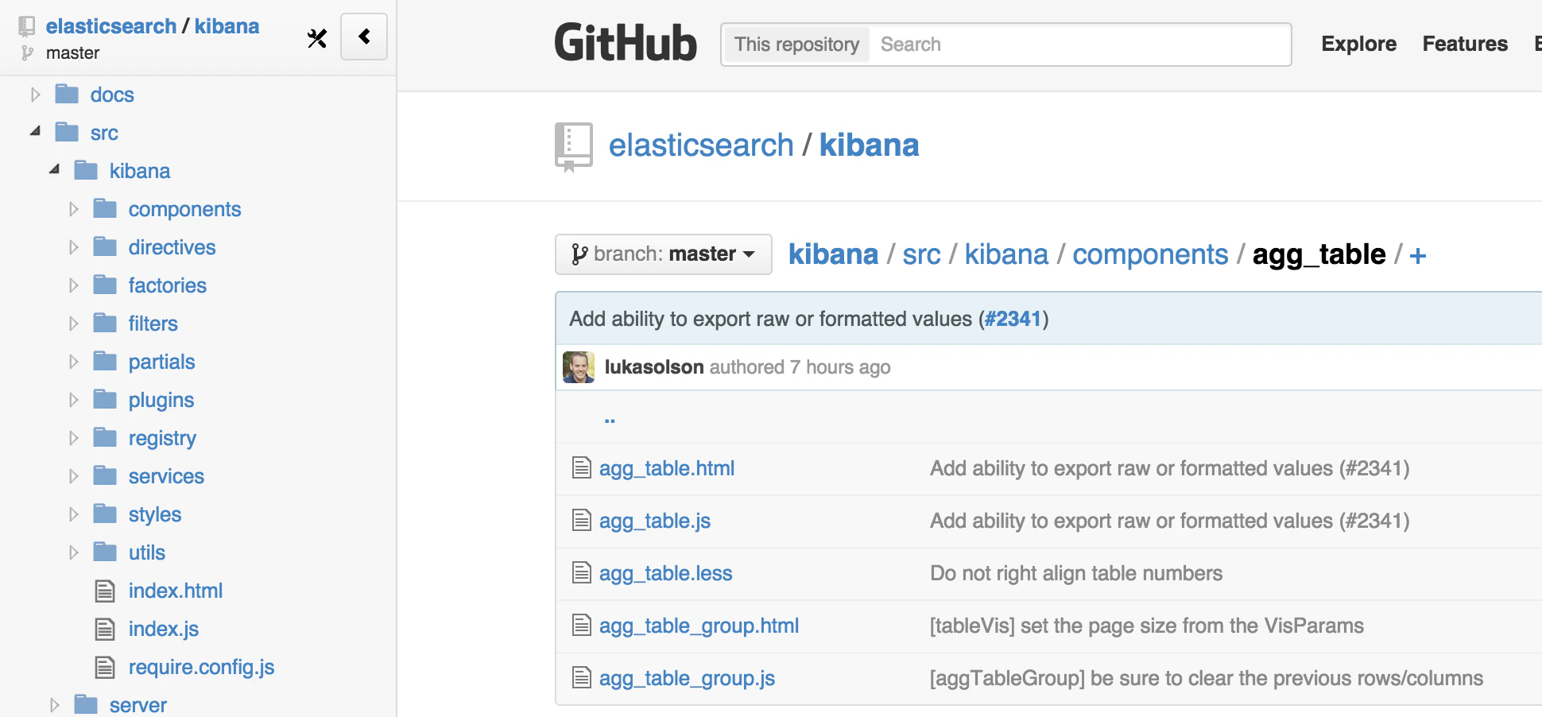This screenshot has height=717, width=1542.
Task: Click the file icon next to agg_table_group.js
Action: pos(582,677)
